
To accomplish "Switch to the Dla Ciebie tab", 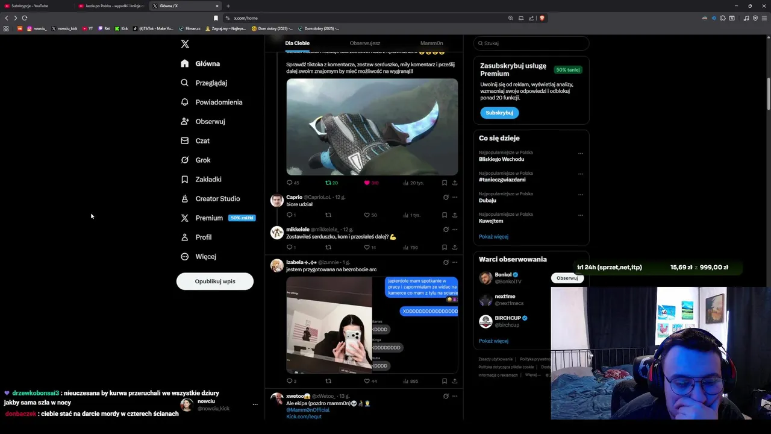I will [x=298, y=43].
